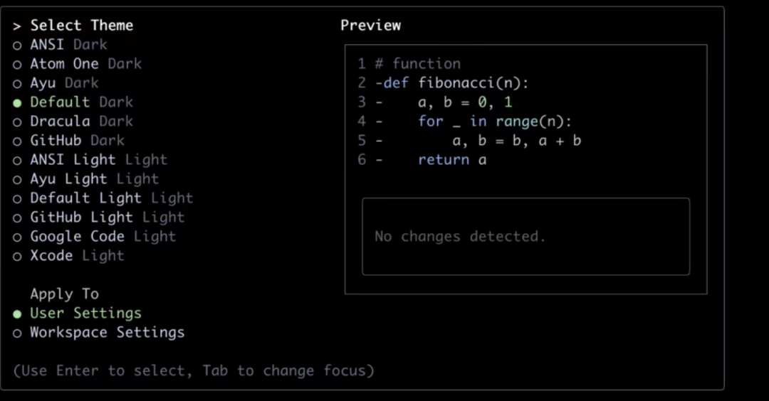This screenshot has height=401, width=769.
Task: Choose the ANSI Light theme
Action: 98,159
